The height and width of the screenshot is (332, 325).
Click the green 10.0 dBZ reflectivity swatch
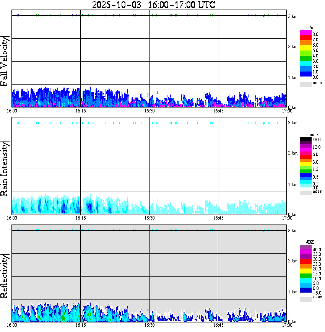pos(305,276)
